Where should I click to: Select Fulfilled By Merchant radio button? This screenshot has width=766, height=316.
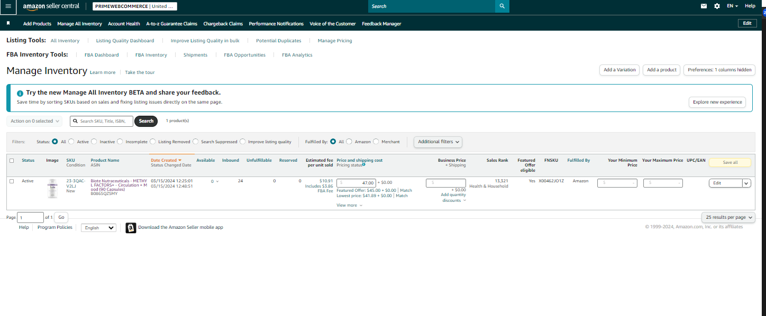376,142
